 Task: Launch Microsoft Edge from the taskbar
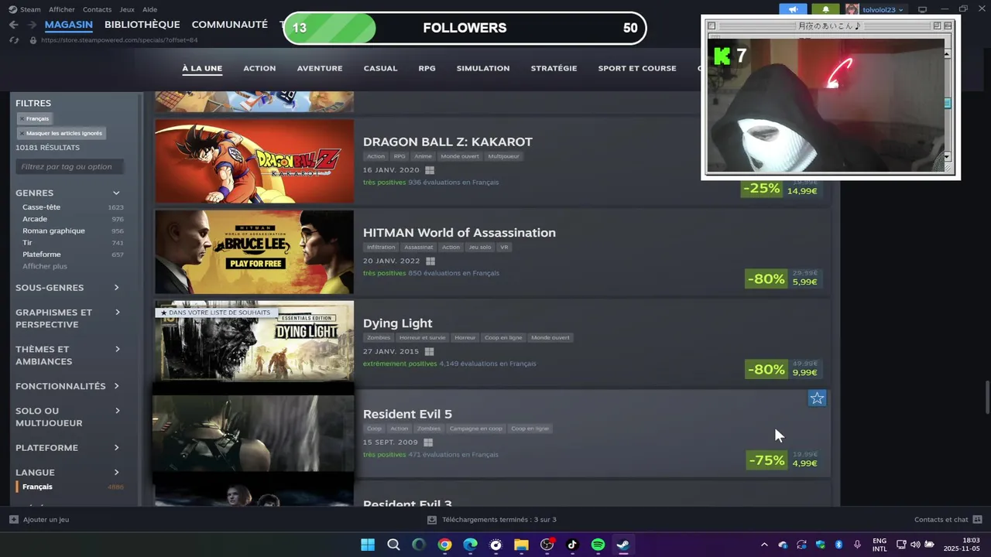coord(470,545)
